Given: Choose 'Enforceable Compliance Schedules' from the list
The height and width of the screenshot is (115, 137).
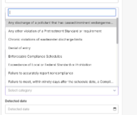Looking at the screenshot, I should [61, 56].
